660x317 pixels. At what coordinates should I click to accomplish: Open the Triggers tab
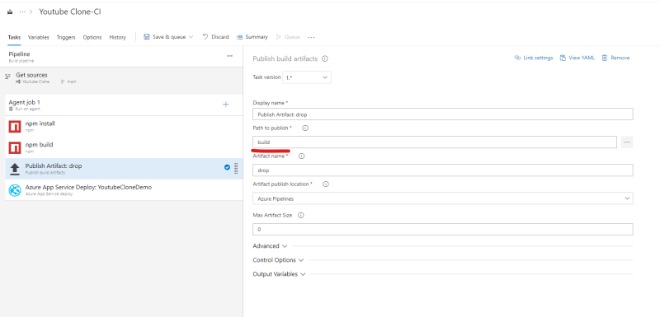[x=66, y=37]
